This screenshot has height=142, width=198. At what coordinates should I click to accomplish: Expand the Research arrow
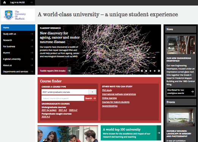click(x=32, y=40)
